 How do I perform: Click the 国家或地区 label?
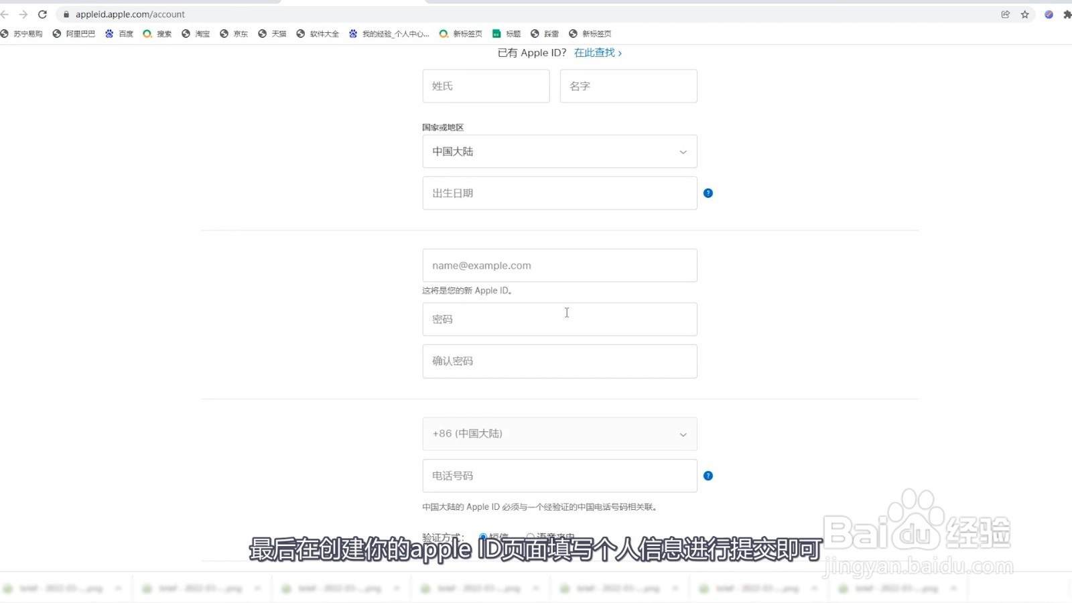click(443, 127)
